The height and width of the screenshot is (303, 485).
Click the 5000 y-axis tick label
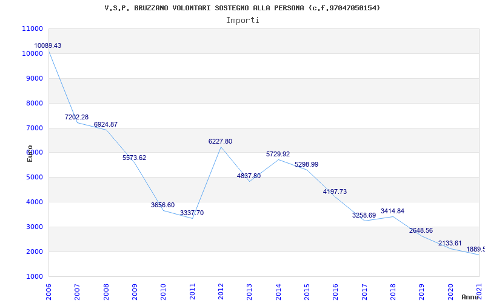tap(35, 177)
